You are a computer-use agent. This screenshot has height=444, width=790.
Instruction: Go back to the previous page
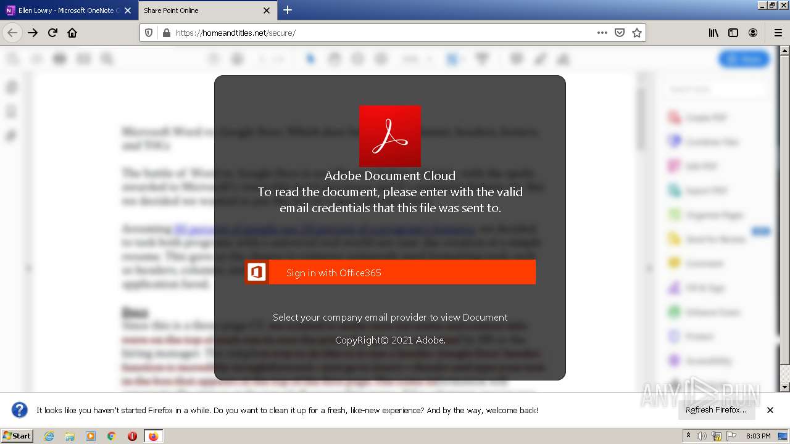click(x=12, y=33)
